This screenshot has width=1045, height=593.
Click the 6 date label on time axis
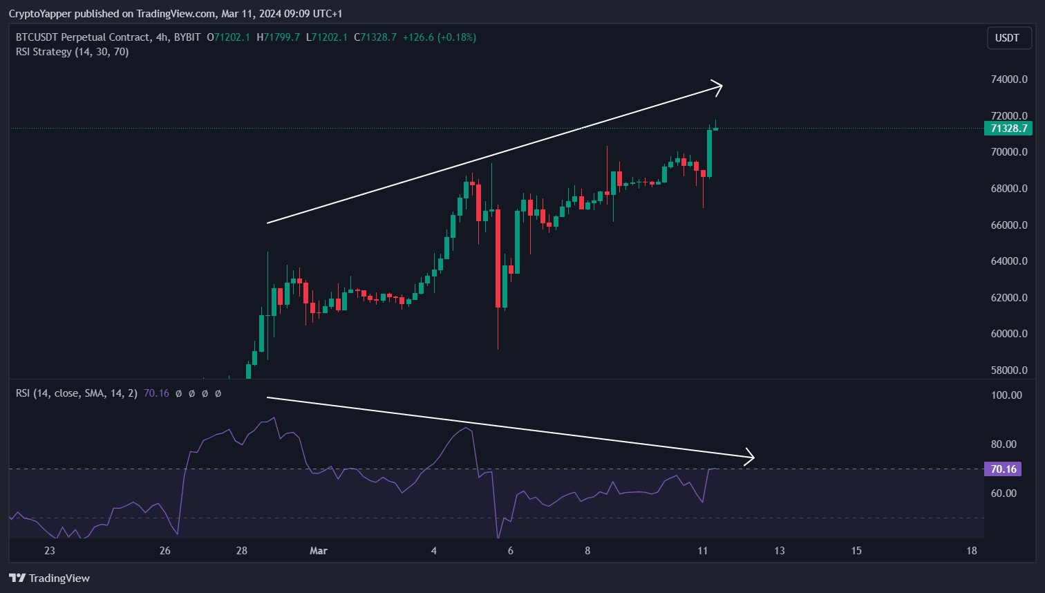point(511,551)
